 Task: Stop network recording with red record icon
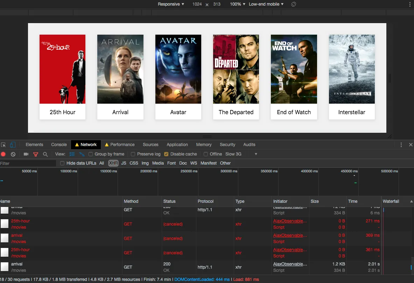coord(3,154)
